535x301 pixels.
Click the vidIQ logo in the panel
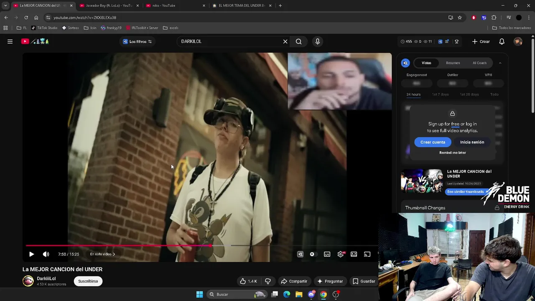point(405,63)
